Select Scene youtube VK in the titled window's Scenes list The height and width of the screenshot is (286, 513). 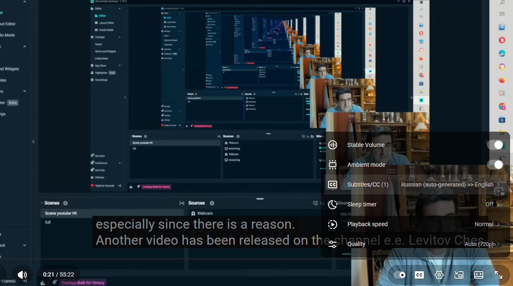(x=175, y=143)
